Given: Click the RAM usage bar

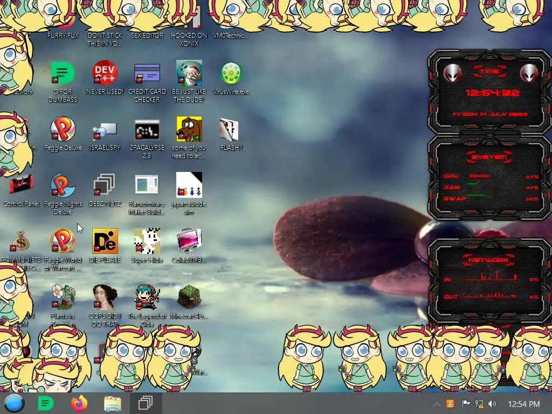Looking at the screenshot, I should pyautogui.click(x=472, y=184).
